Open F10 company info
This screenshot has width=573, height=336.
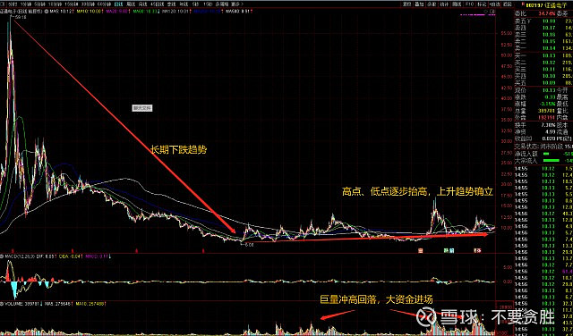coord(469,4)
